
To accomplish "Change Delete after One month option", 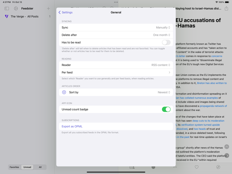I will coord(162,35).
